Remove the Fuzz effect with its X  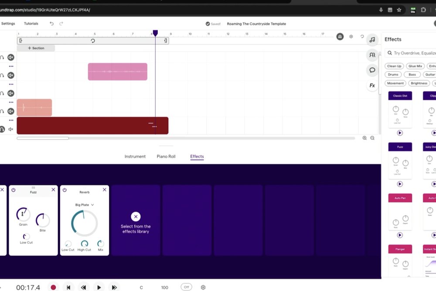pyautogui.click(x=53, y=189)
